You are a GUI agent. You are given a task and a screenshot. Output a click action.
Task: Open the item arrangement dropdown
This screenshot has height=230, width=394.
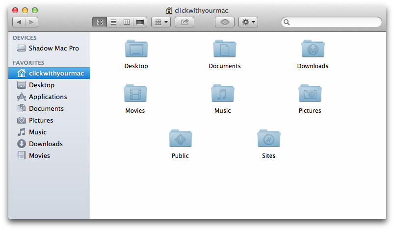pyautogui.click(x=161, y=22)
